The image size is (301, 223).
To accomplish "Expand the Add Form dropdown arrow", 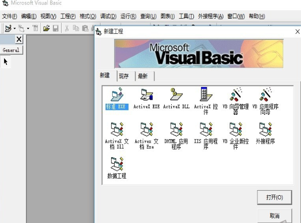I will (x=28, y=28).
